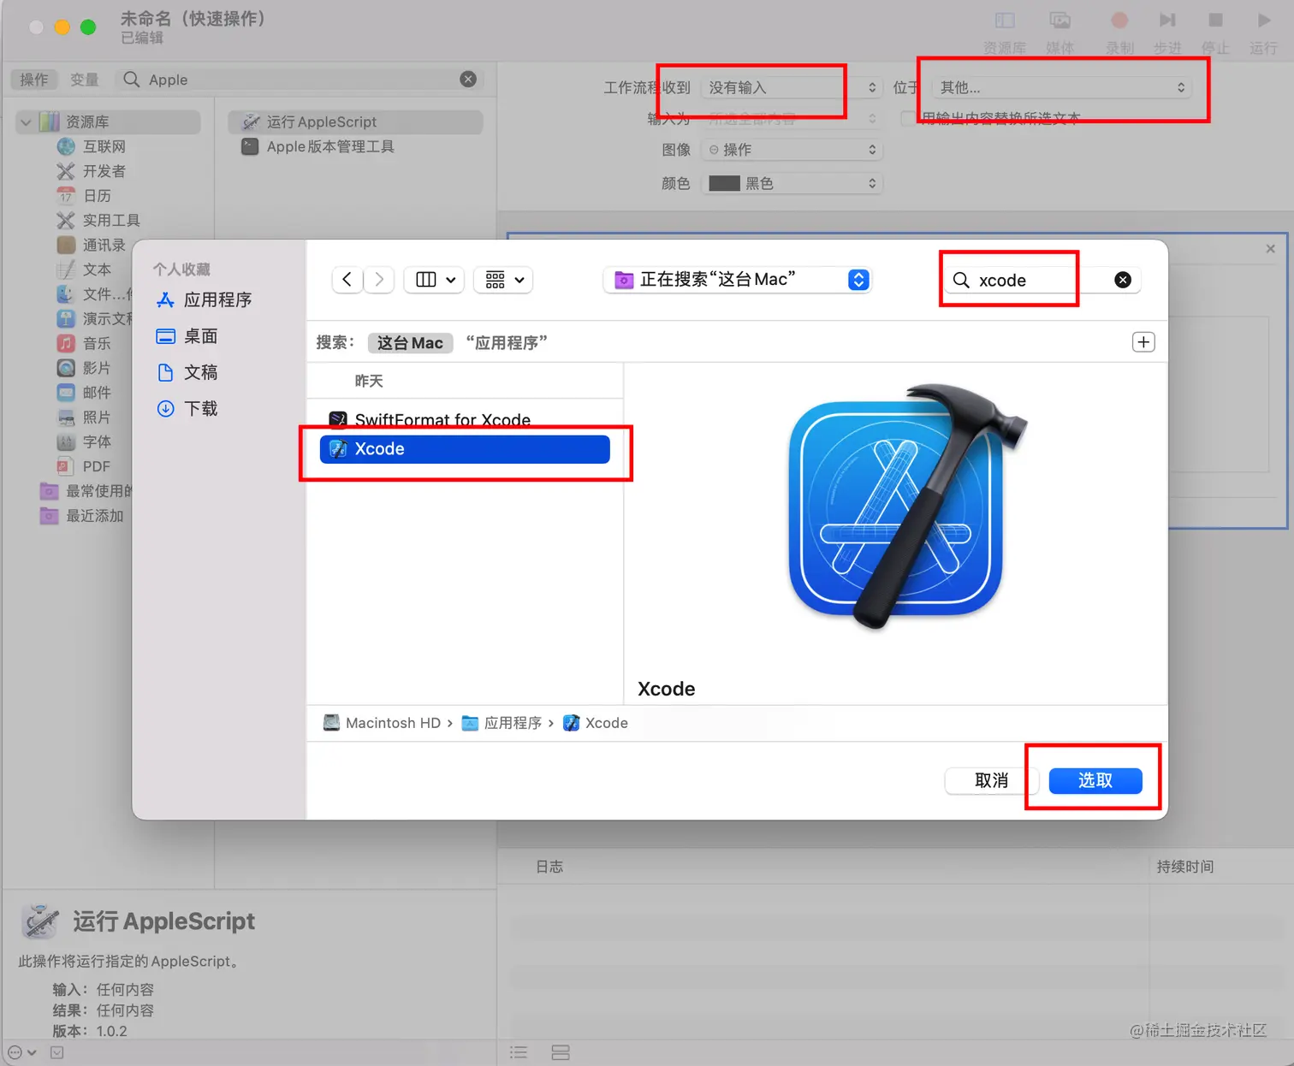Select 最近添加 smart group
The width and height of the screenshot is (1294, 1066).
(83, 516)
